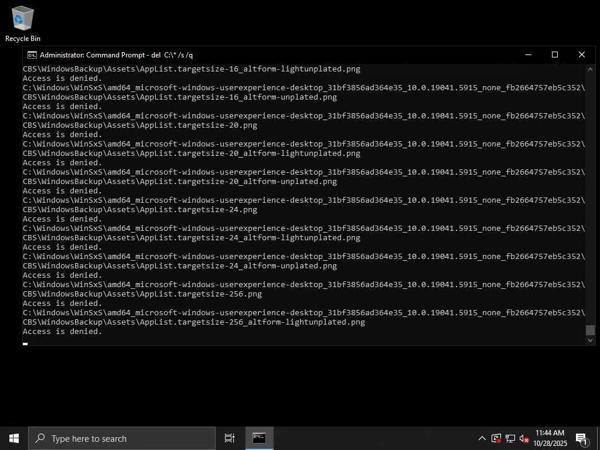Open the clock showing 11:44 AM

pyautogui.click(x=550, y=438)
